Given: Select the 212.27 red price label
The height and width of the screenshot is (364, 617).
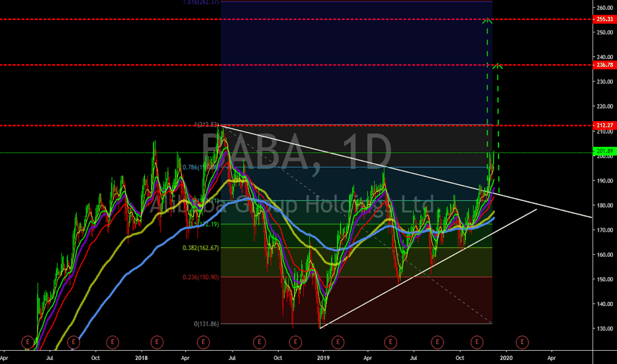Looking at the screenshot, I should (x=604, y=125).
